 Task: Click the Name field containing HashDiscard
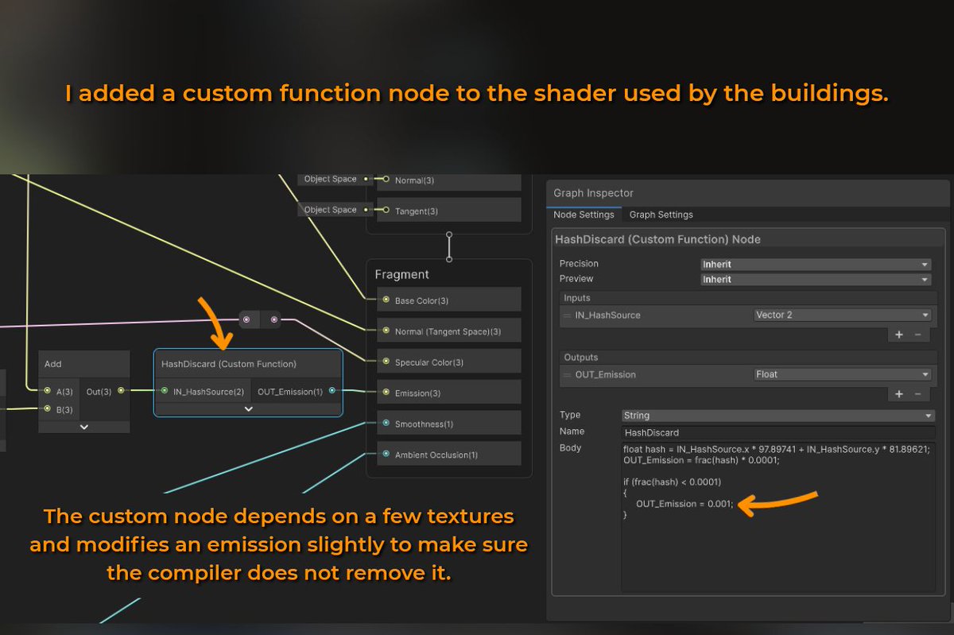click(x=775, y=432)
